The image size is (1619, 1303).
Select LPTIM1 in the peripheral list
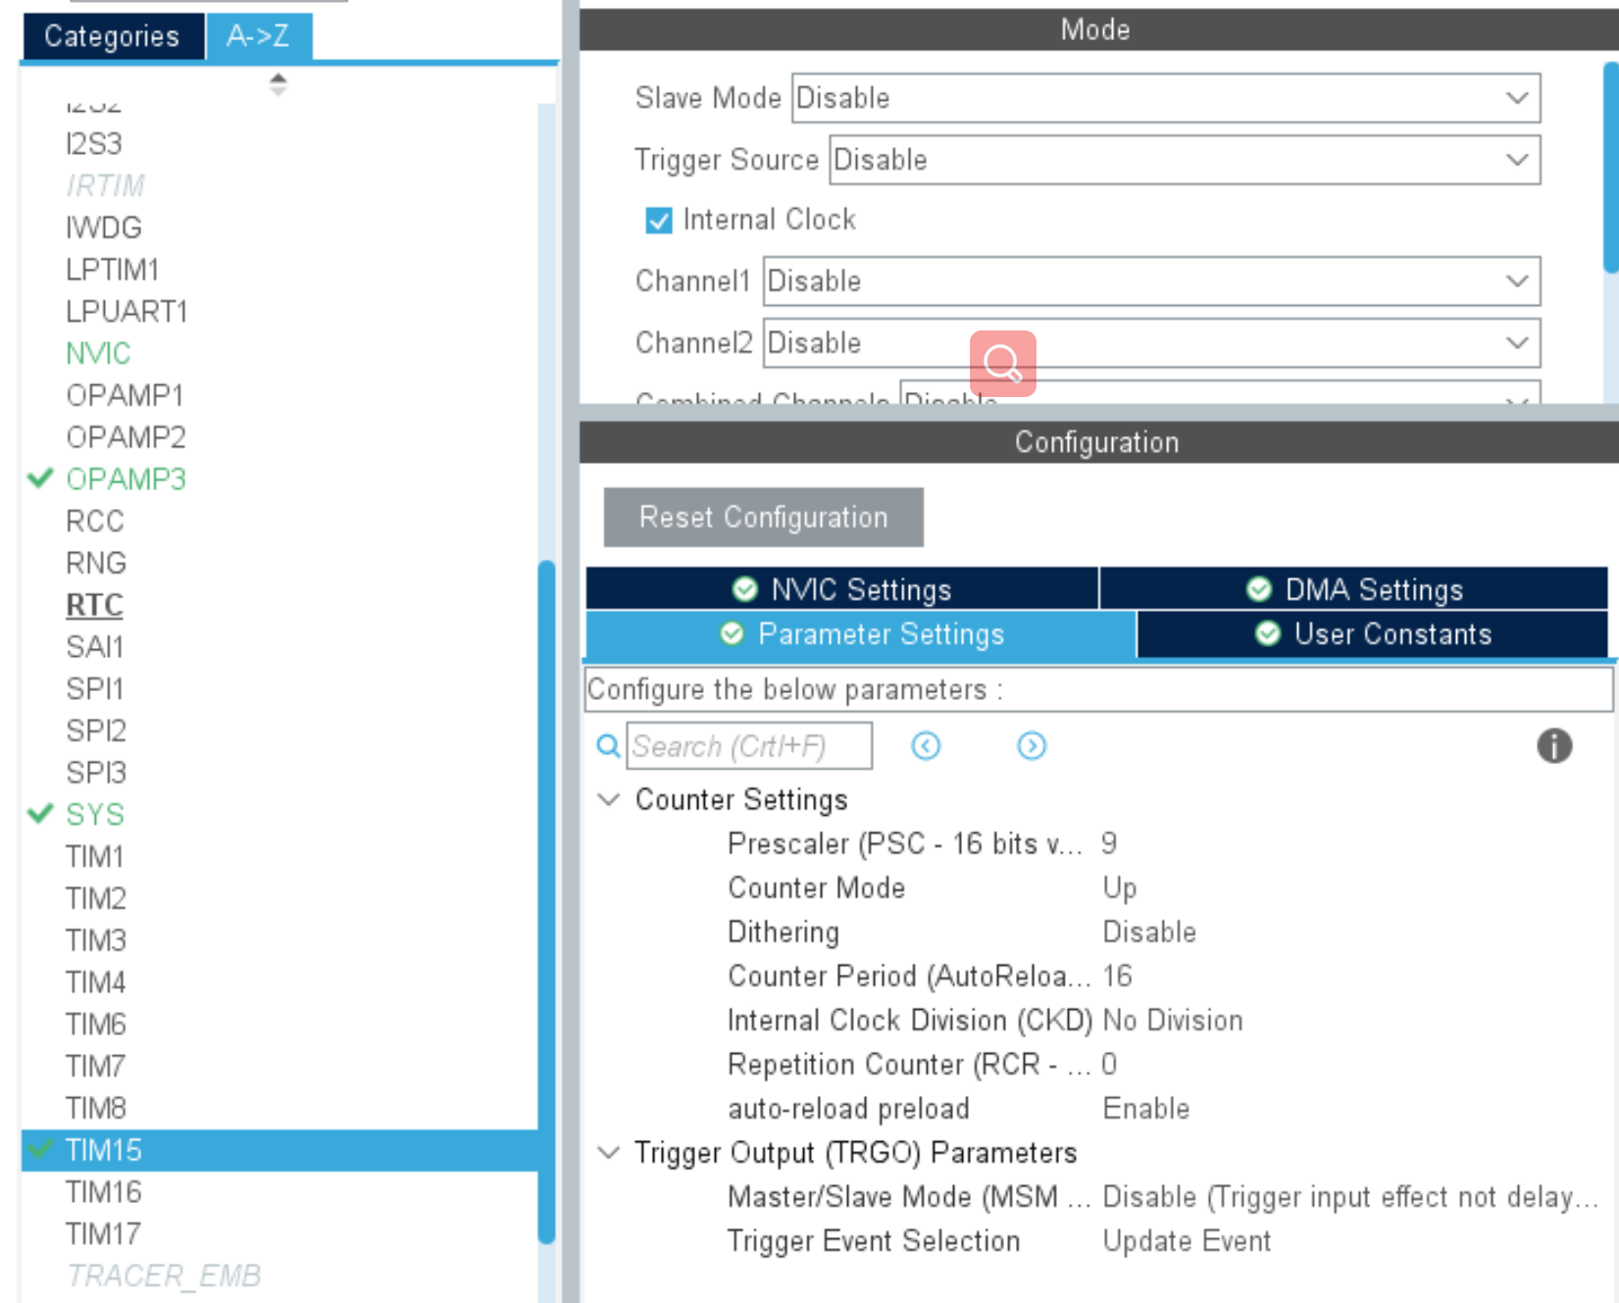[x=112, y=270]
